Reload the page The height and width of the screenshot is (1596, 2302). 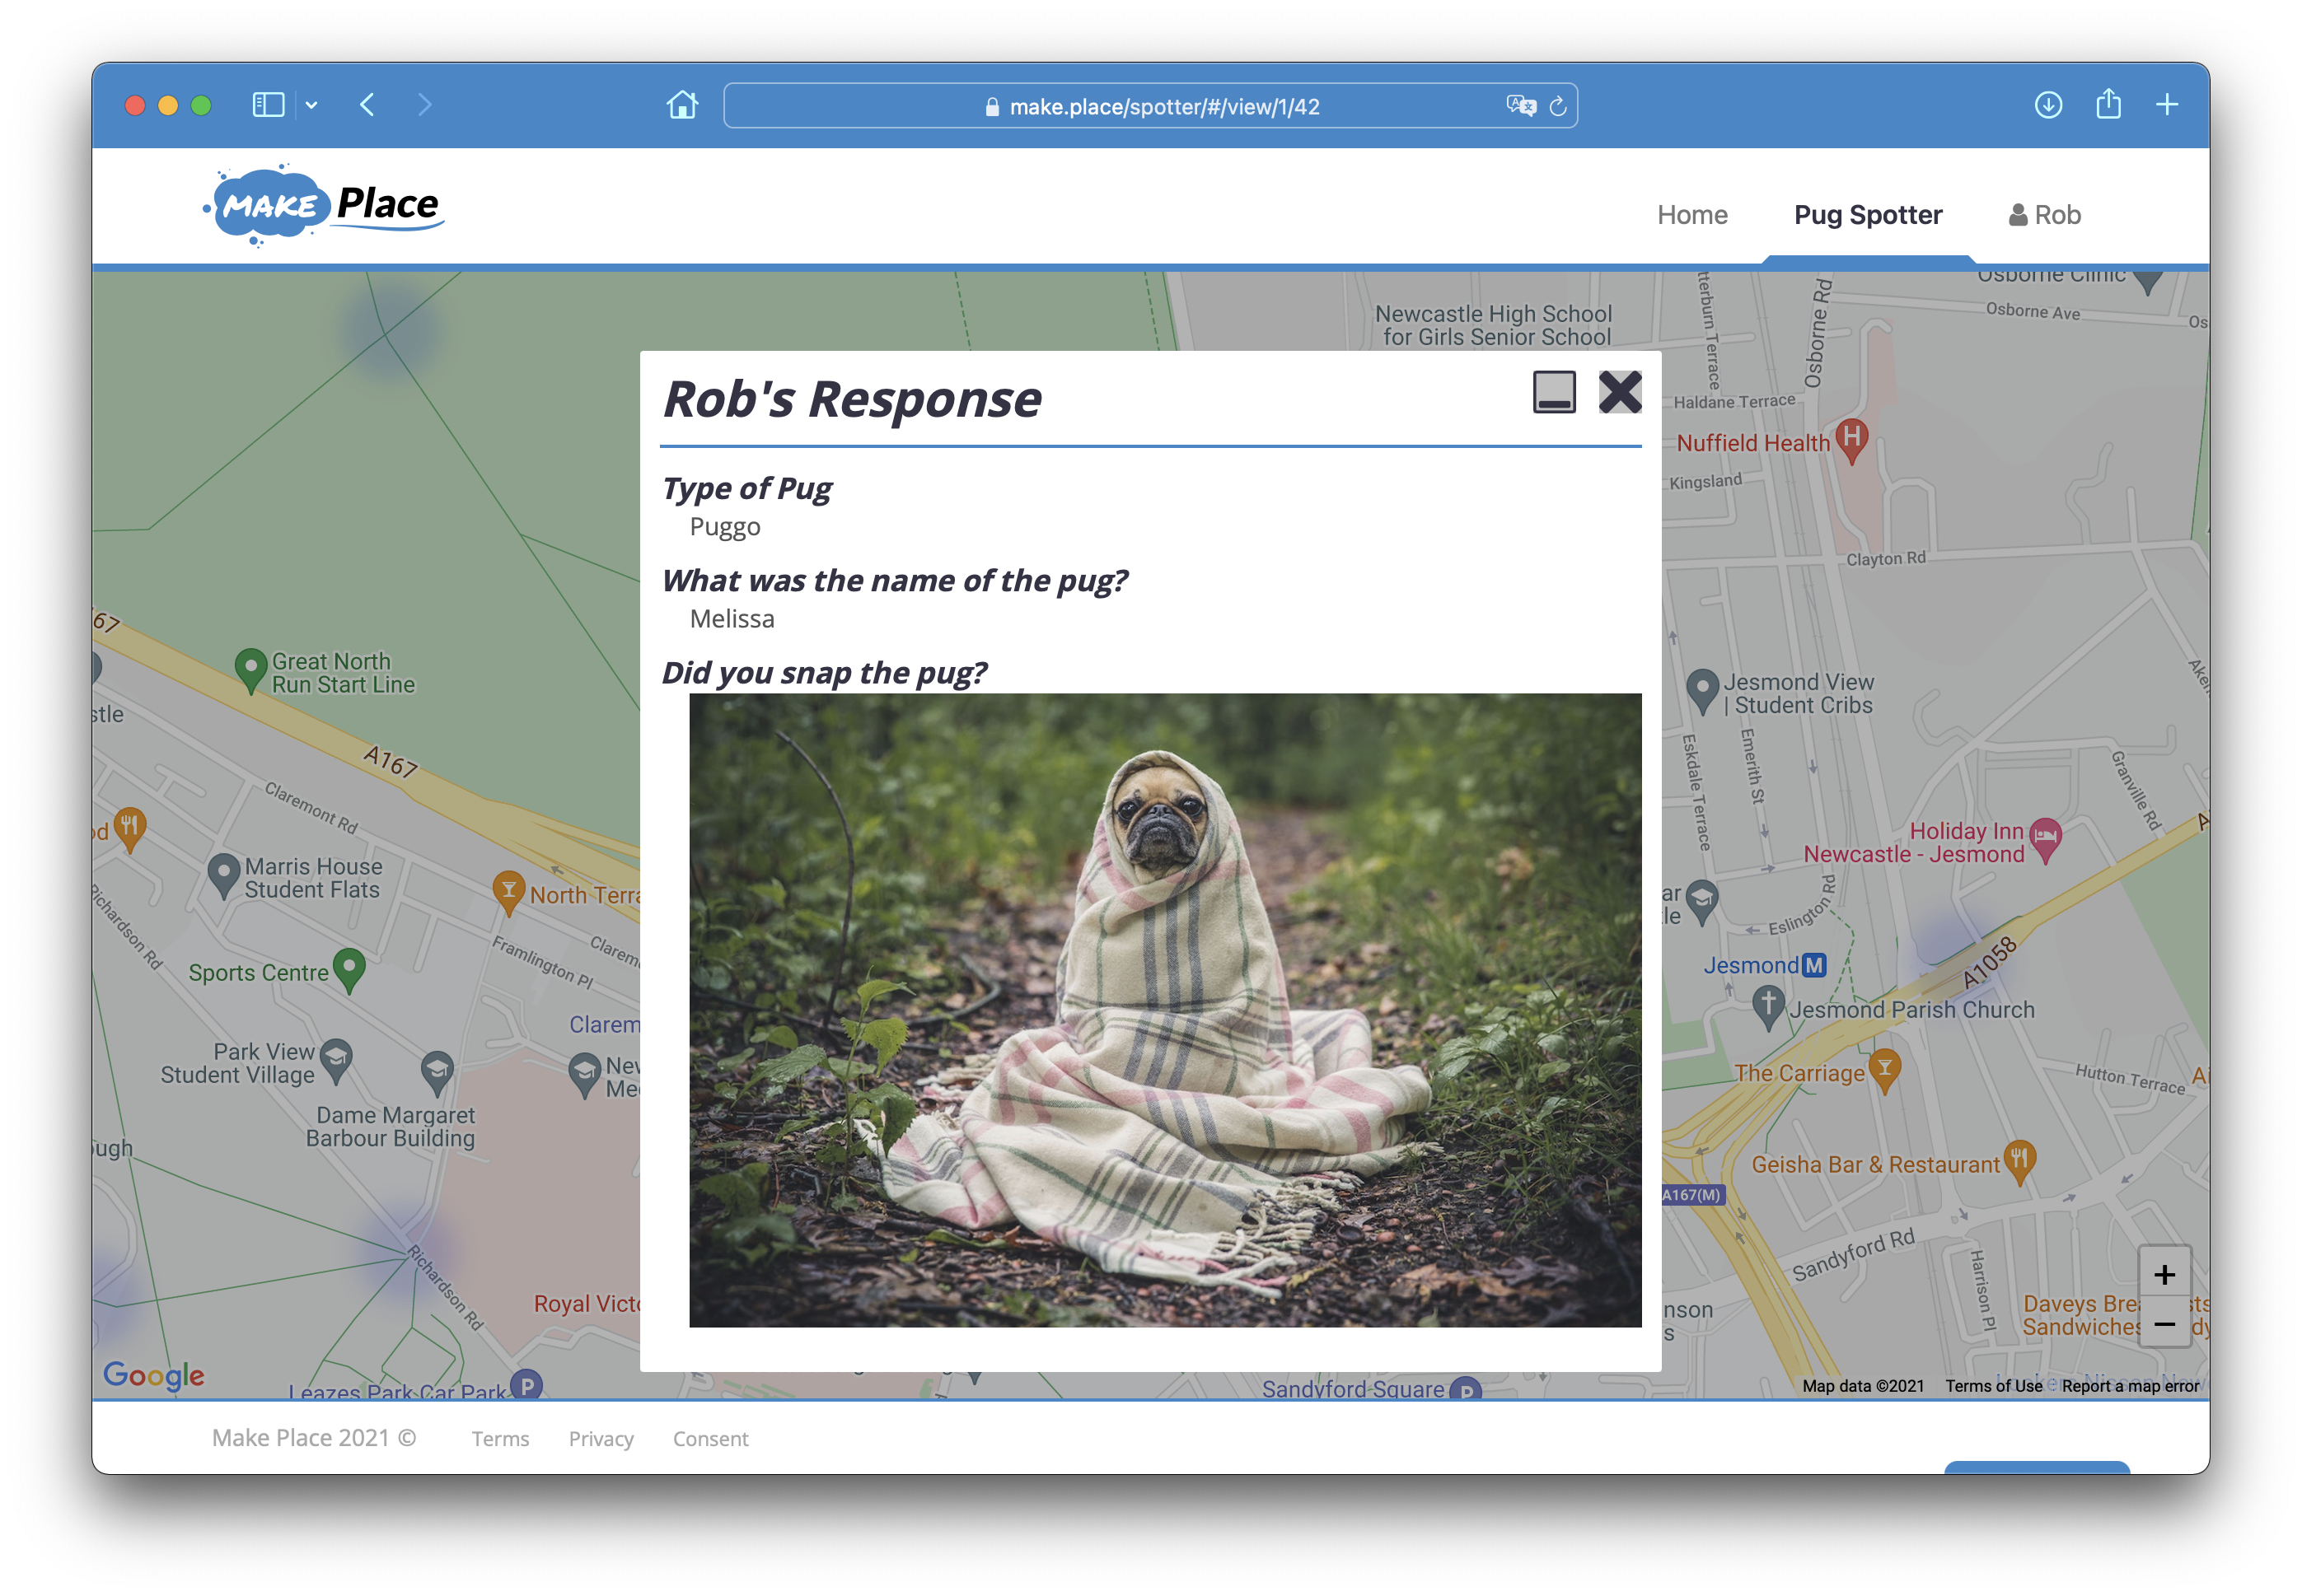click(1556, 106)
